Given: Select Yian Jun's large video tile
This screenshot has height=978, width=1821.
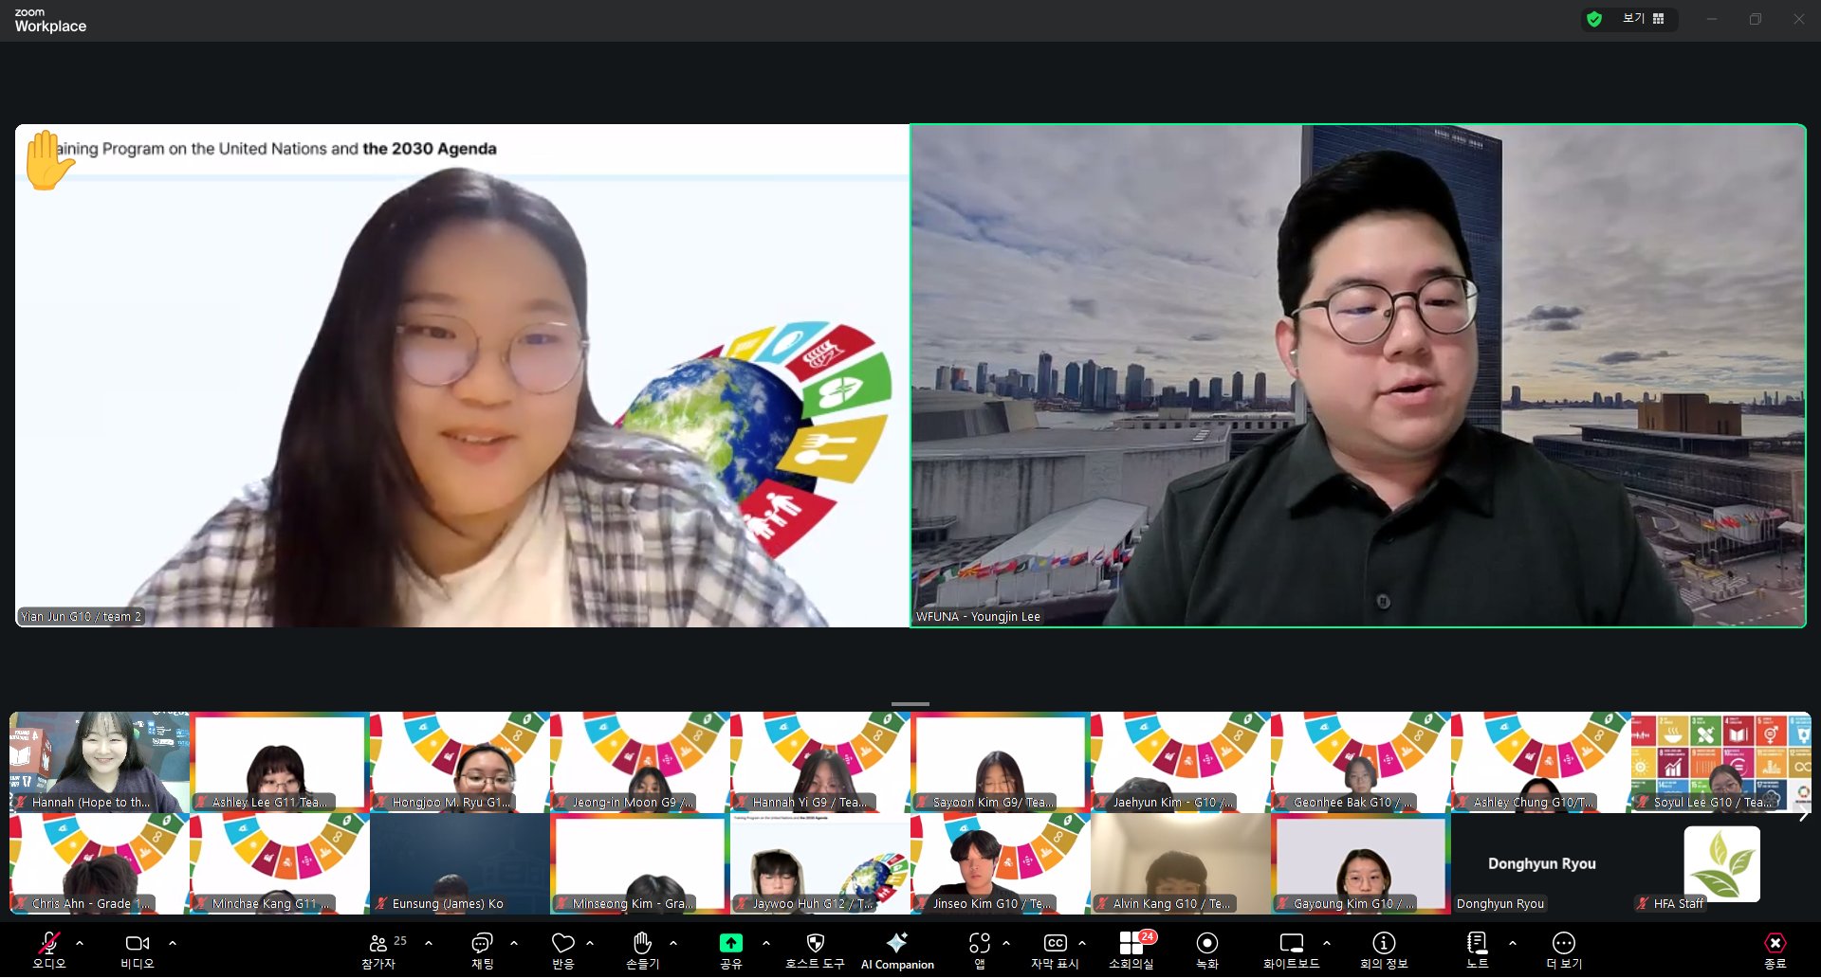Looking at the screenshot, I should pos(462,375).
